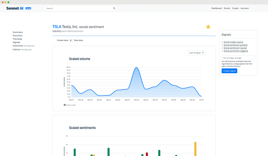Click the Scaled sentiments heading
The image size is (268, 156).
pyautogui.click(x=82, y=128)
